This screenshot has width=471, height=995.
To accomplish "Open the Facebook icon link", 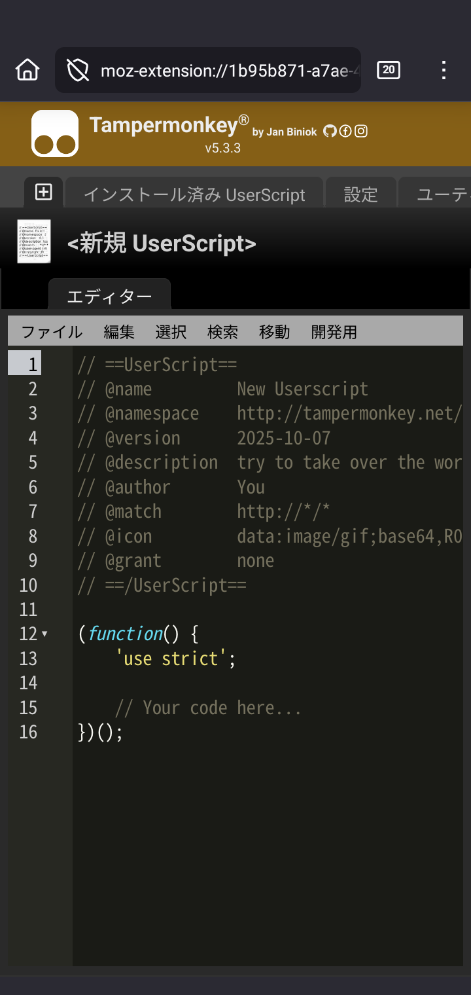I will (x=345, y=131).
